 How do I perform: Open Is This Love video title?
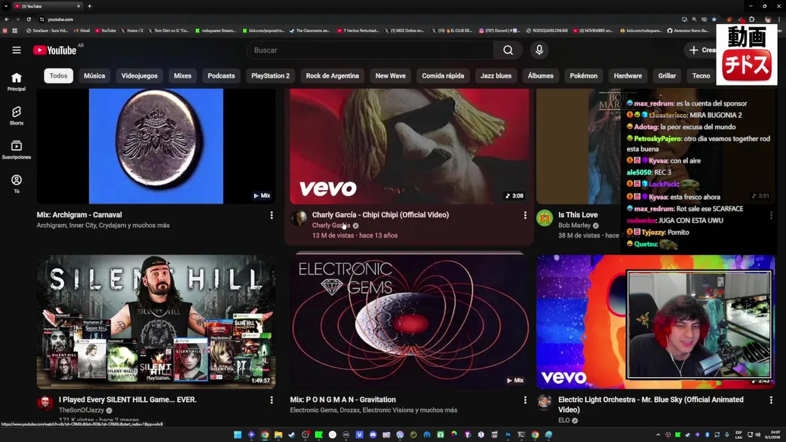[578, 215]
